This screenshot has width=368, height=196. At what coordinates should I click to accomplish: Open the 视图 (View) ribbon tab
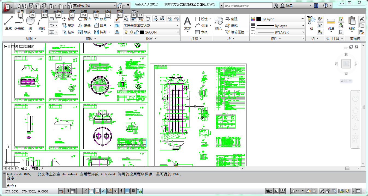tap(72, 12)
